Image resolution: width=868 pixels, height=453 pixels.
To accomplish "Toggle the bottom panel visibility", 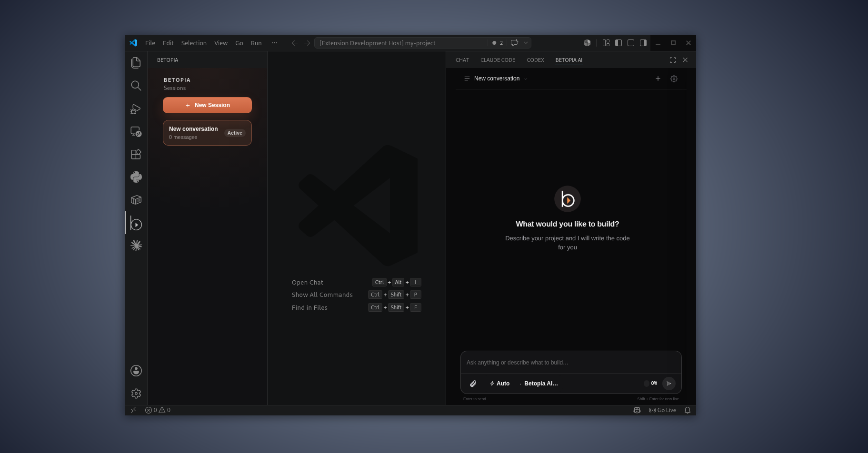I will coord(631,43).
